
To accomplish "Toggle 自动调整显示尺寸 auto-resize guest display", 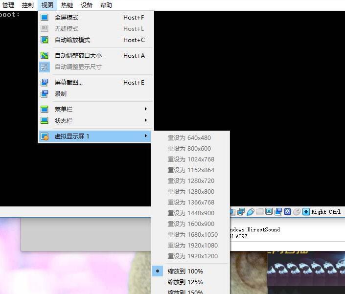I will (95, 67).
